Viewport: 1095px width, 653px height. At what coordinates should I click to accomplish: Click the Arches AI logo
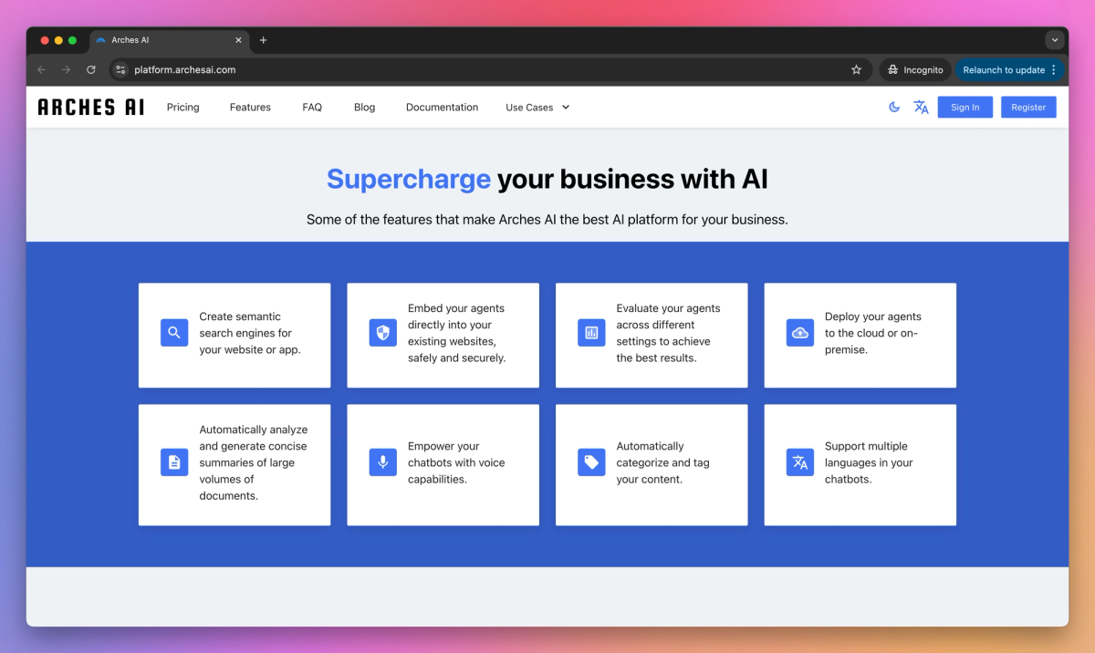[91, 107]
